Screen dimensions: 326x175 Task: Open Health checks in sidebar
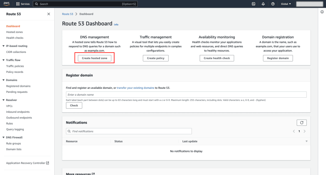pyautogui.click(x=15, y=38)
